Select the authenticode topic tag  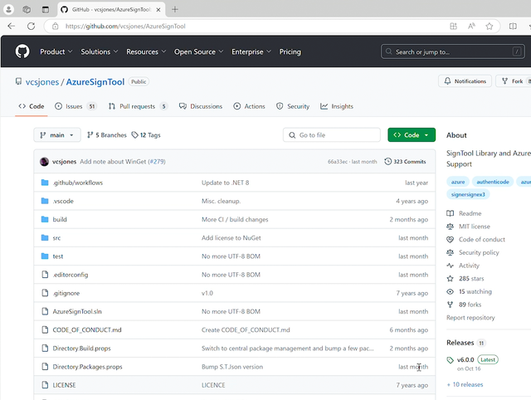494,181
